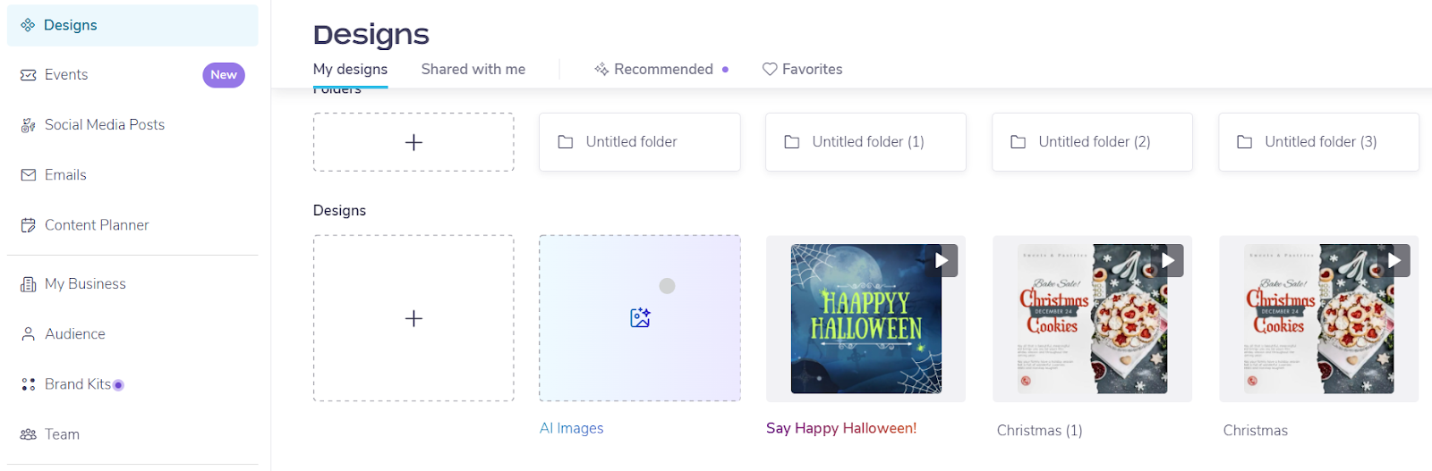The image size is (1432, 471).
Task: Click the New badge beside Events
Action: pyautogui.click(x=224, y=75)
